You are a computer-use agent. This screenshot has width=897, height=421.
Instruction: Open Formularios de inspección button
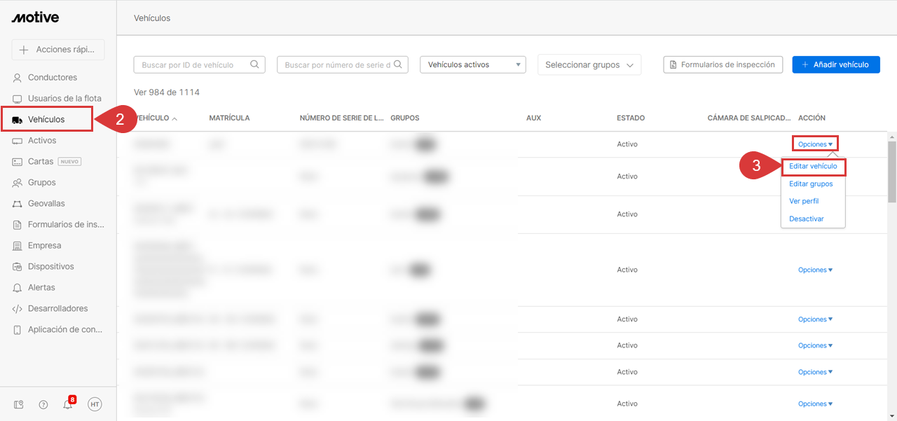pyautogui.click(x=723, y=64)
